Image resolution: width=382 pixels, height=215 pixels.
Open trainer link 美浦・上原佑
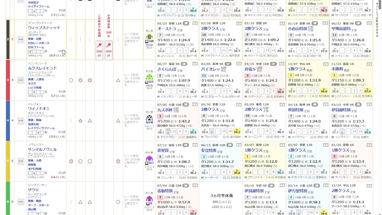pos(36,79)
